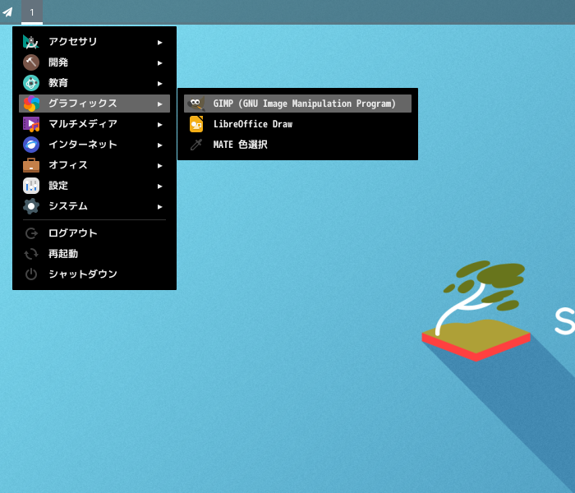Click the オフィス briefcase icon
Viewport: 575px width, 493px height.
(31, 165)
